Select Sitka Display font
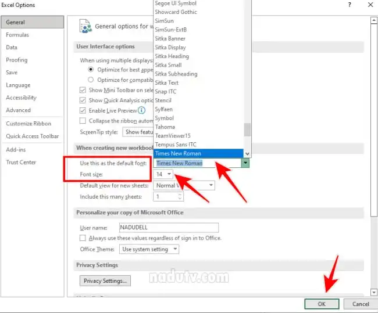Viewport: 378px width, 313px height. click(198, 47)
